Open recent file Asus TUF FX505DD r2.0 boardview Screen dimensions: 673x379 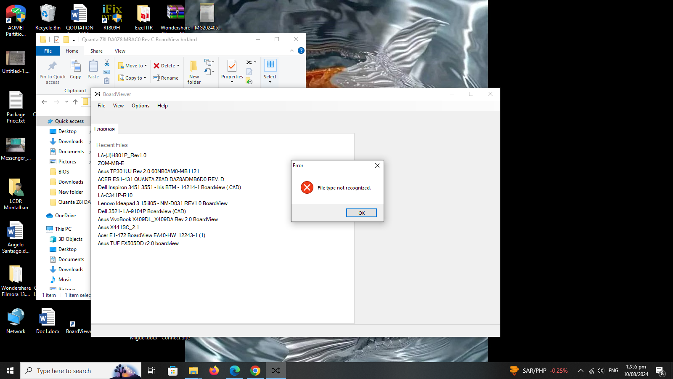point(138,243)
